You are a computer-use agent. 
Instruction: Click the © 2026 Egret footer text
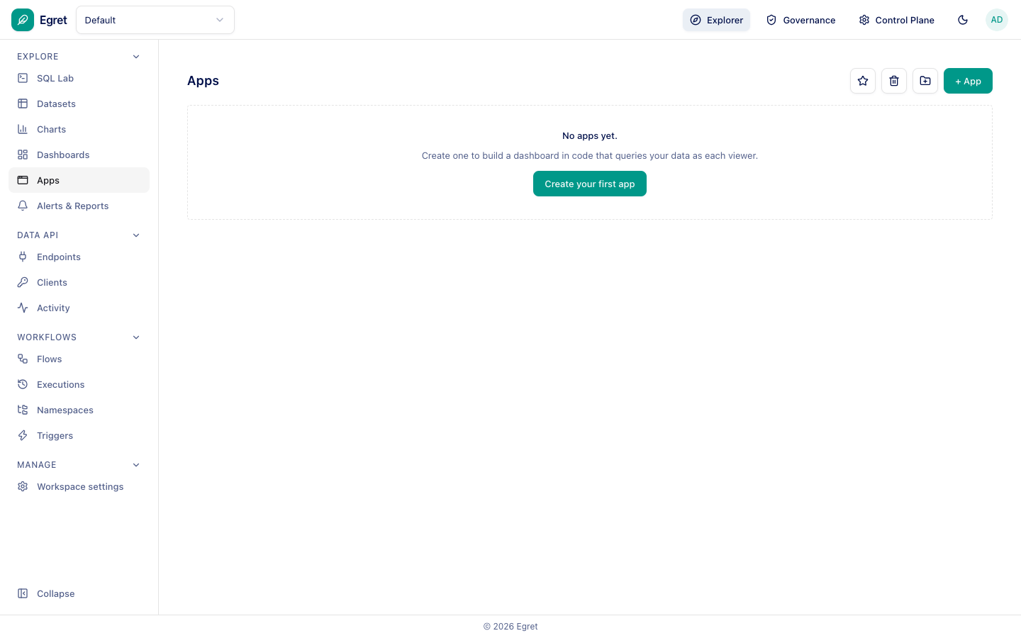point(510,627)
